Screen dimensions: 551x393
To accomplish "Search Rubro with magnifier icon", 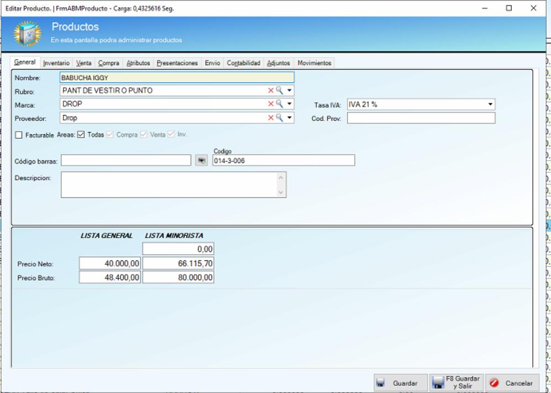I will click(279, 90).
